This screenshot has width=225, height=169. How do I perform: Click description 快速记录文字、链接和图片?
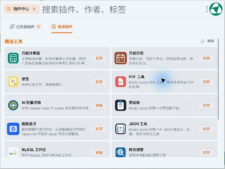[42, 84]
